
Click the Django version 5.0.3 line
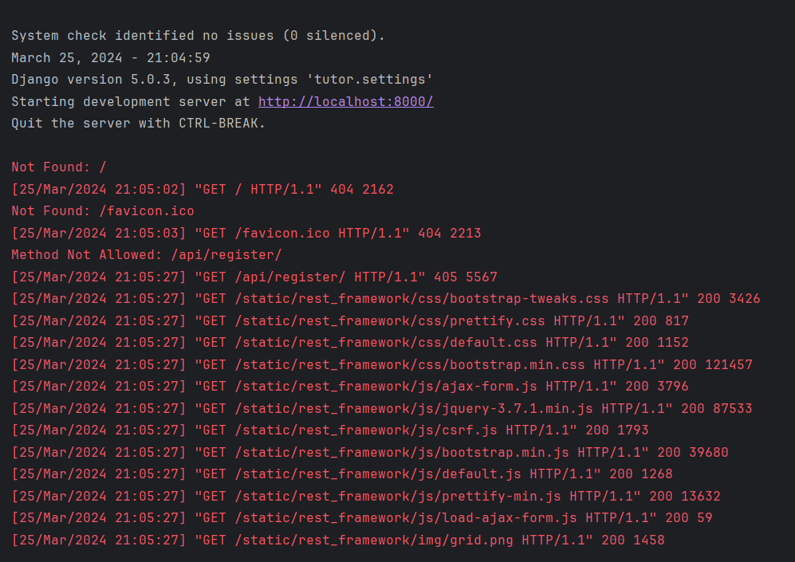[222, 80]
